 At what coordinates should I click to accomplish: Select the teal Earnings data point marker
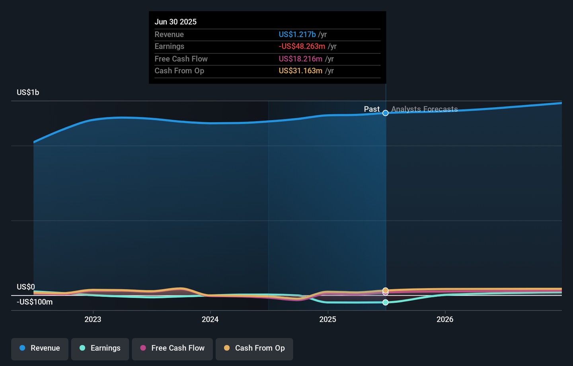[386, 303]
